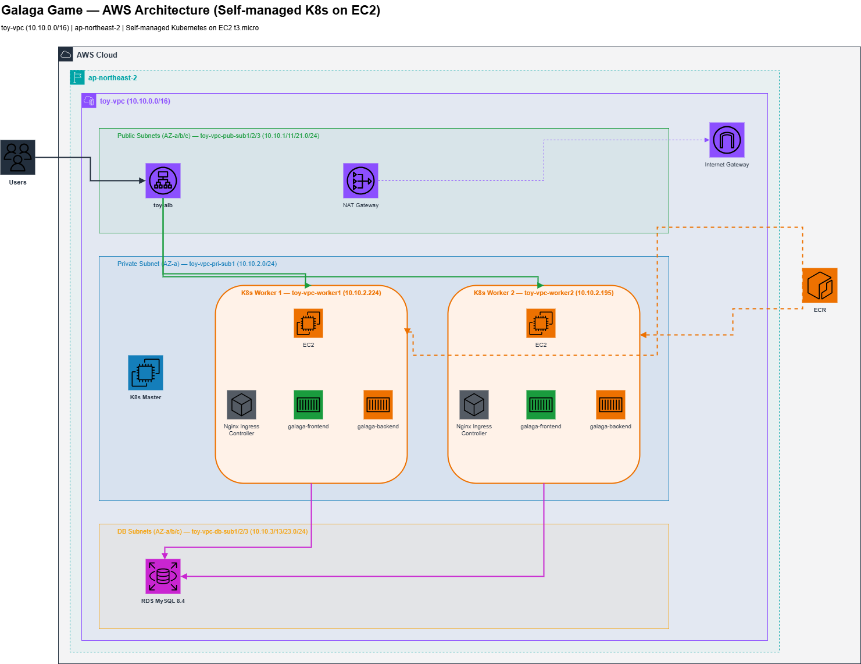
Task: Click the "galaga-frontend" label in Worker 2
Action: point(541,427)
